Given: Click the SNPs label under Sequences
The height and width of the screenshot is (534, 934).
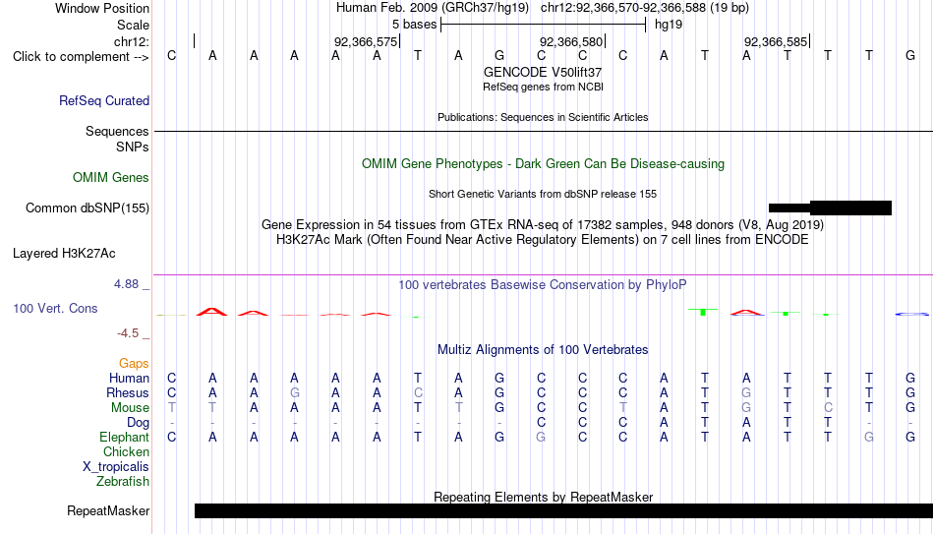Looking at the screenshot, I should [x=133, y=148].
